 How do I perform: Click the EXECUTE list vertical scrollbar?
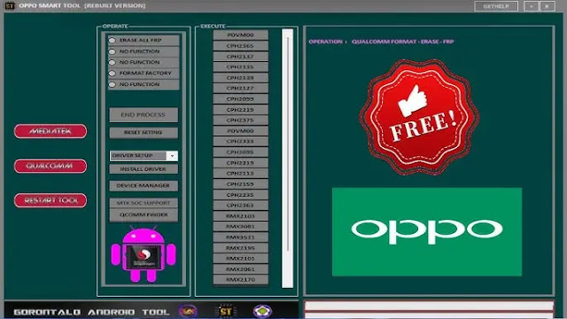tap(287, 159)
